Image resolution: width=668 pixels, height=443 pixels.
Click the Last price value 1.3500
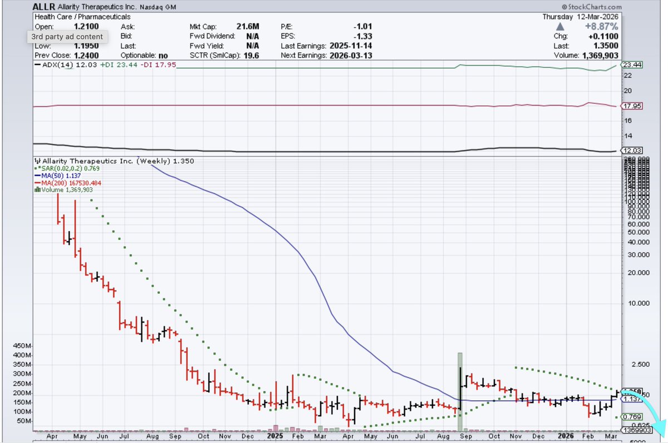(x=607, y=47)
